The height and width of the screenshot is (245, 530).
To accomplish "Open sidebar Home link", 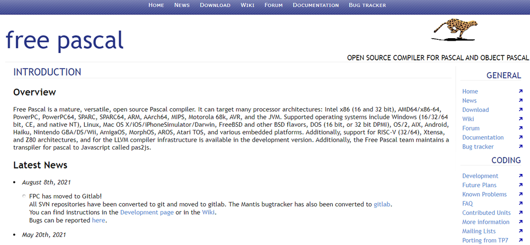I will (x=470, y=91).
